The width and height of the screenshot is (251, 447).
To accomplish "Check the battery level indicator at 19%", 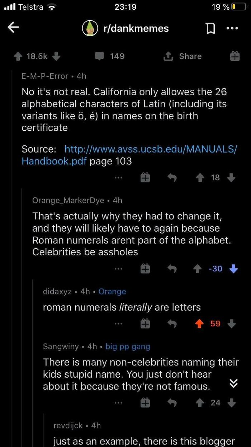I will point(238,6).
